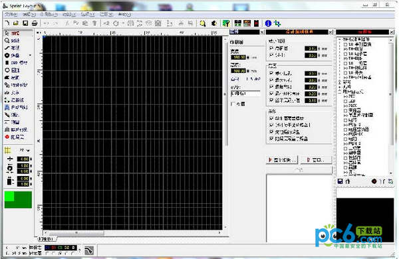Click the blue Info icon in top toolbar
The height and width of the screenshot is (259, 399).
tap(268, 23)
